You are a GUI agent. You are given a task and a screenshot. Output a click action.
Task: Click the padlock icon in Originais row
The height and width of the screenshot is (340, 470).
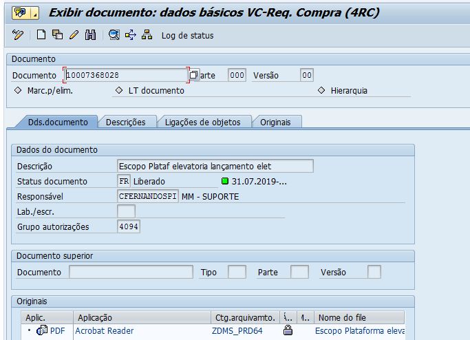[288, 330]
